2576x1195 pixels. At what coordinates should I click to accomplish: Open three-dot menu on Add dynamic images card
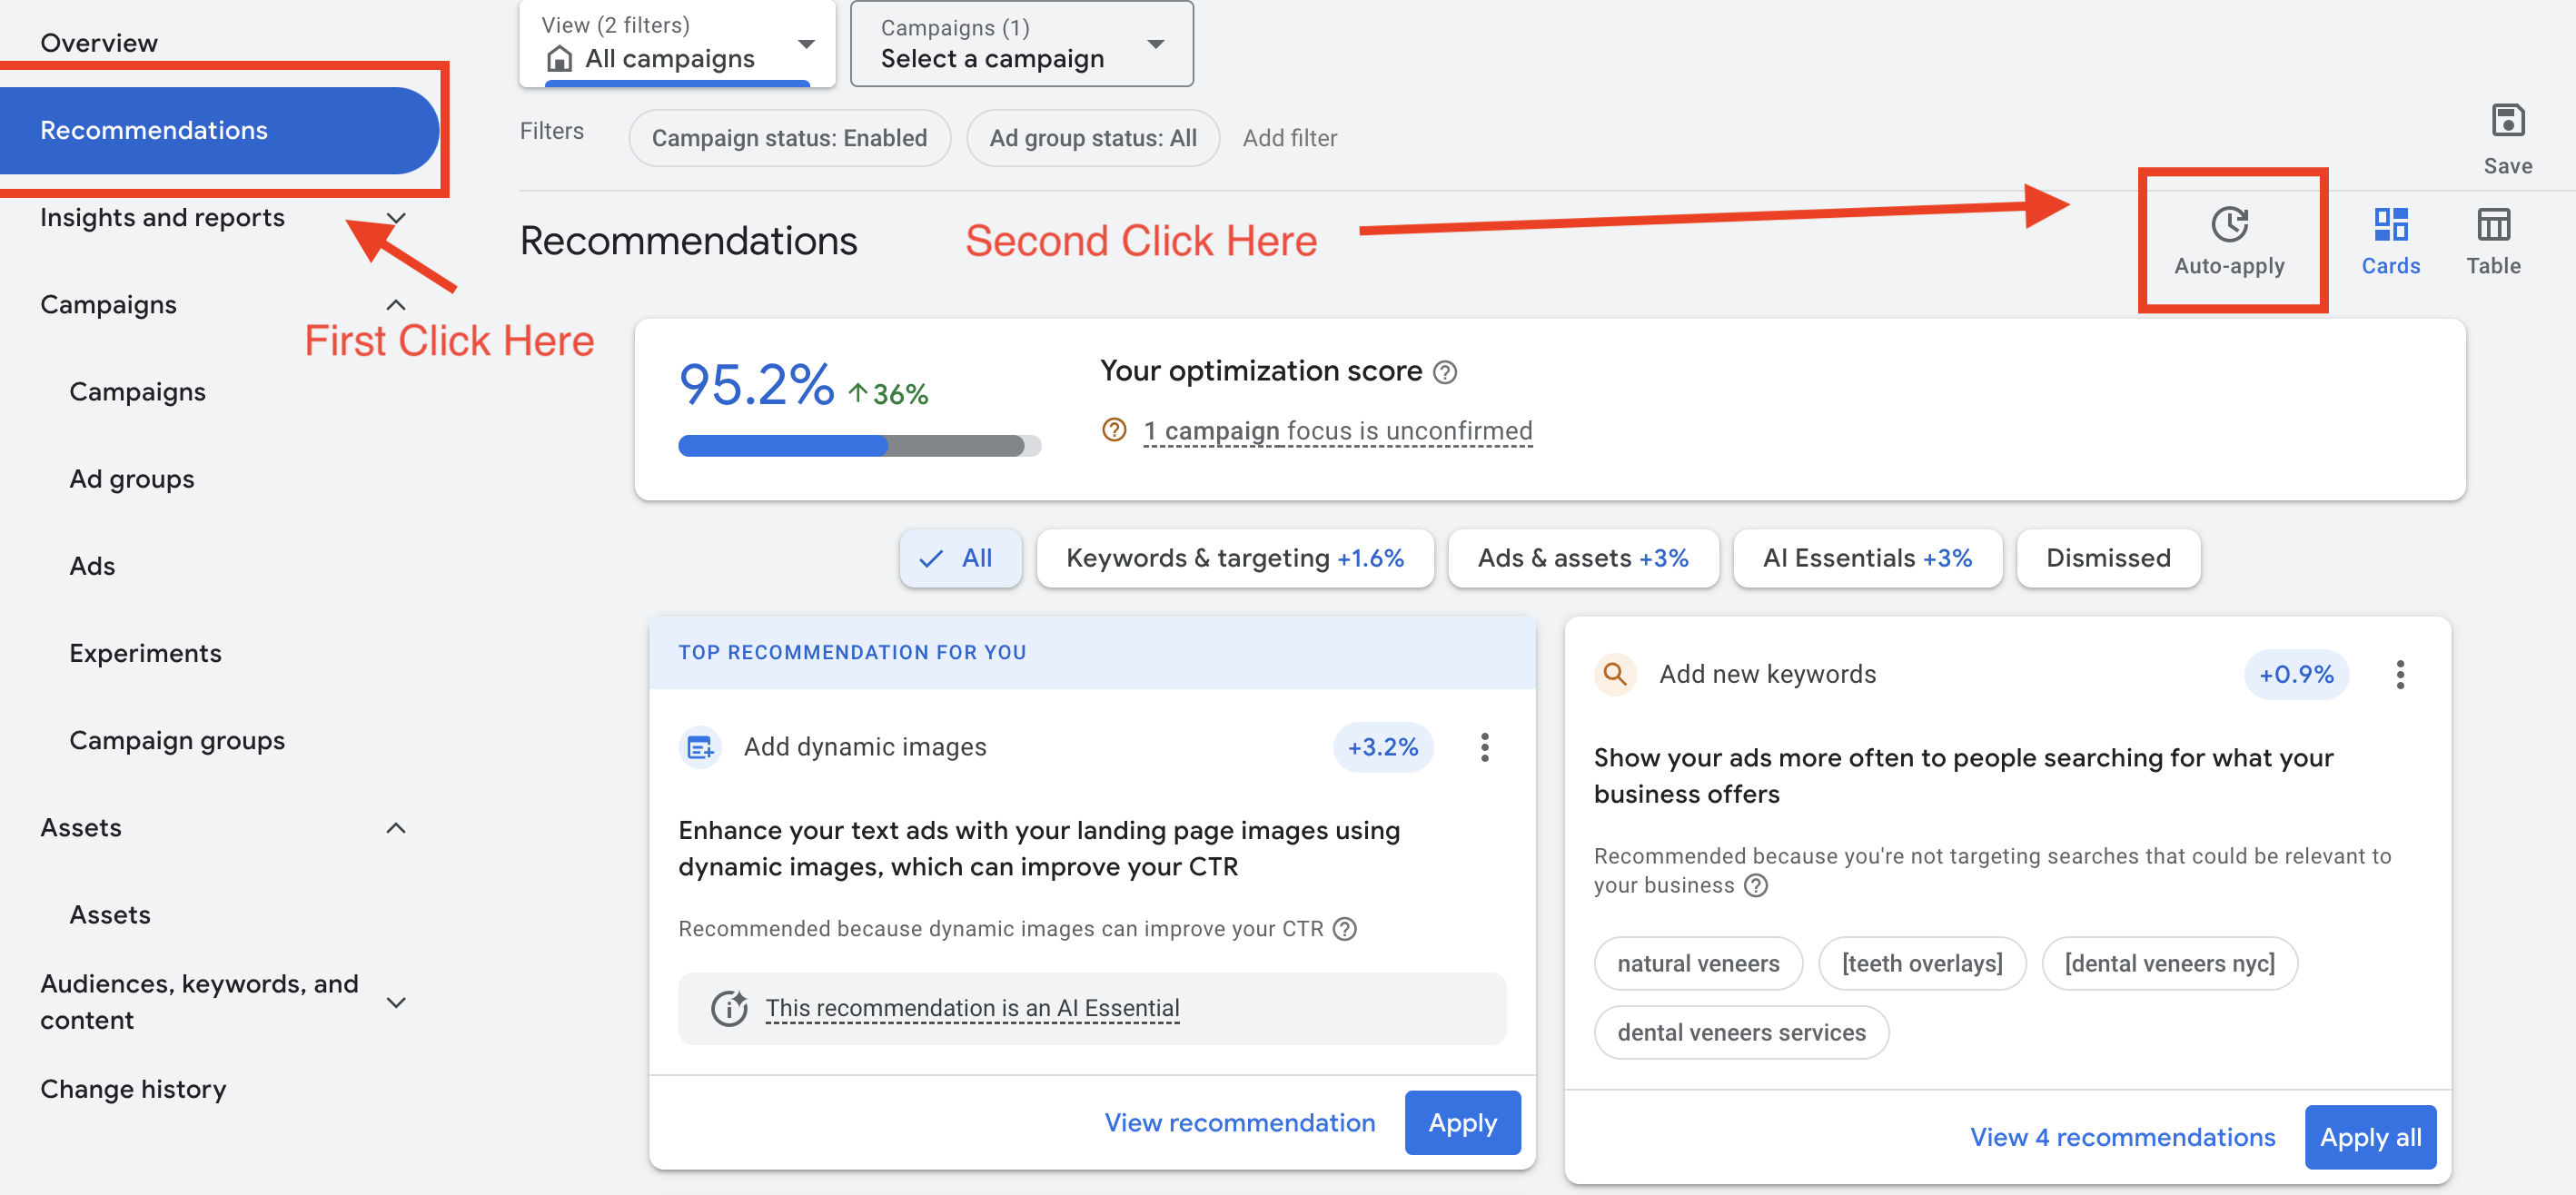(x=1485, y=747)
